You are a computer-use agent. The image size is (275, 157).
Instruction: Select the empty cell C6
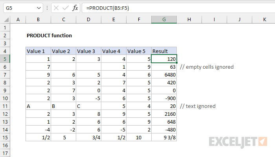click(x=64, y=67)
